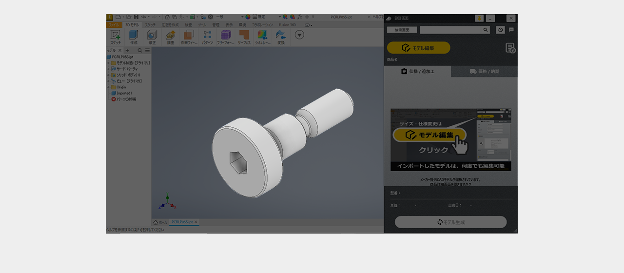This screenshot has width=624, height=273.
Task: Select Imported1 in the model tree
Action: pos(124,93)
